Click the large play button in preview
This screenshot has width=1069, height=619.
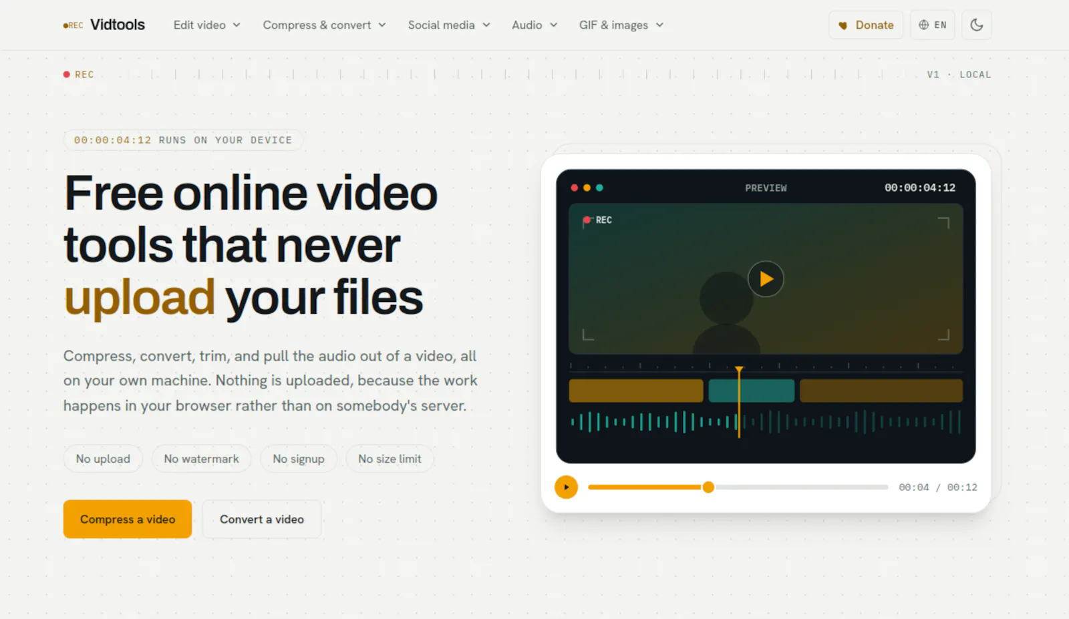click(766, 278)
